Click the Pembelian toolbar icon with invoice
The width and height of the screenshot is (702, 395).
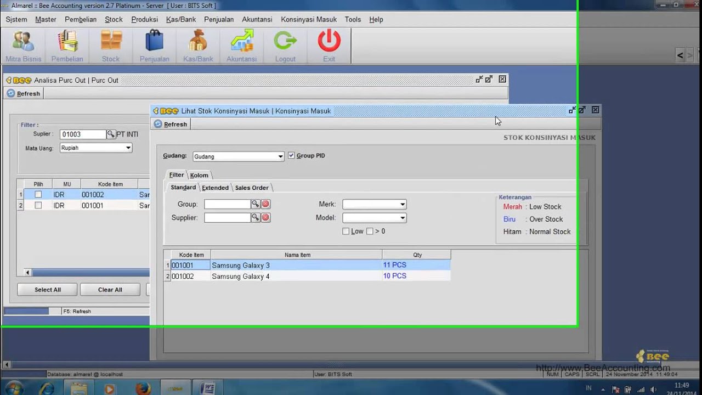tap(67, 46)
